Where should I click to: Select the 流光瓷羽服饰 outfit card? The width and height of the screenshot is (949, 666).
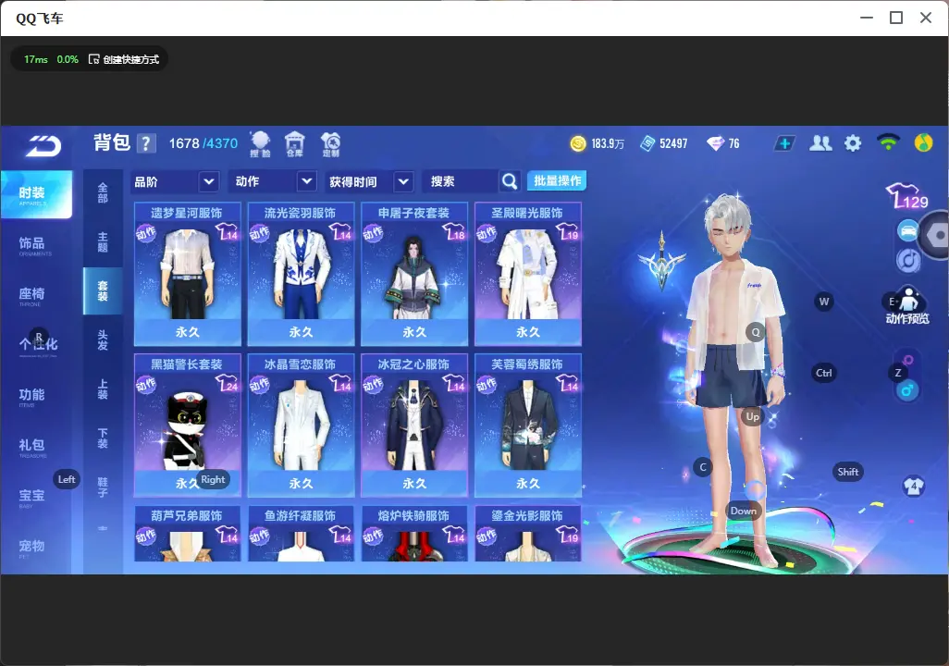point(301,274)
